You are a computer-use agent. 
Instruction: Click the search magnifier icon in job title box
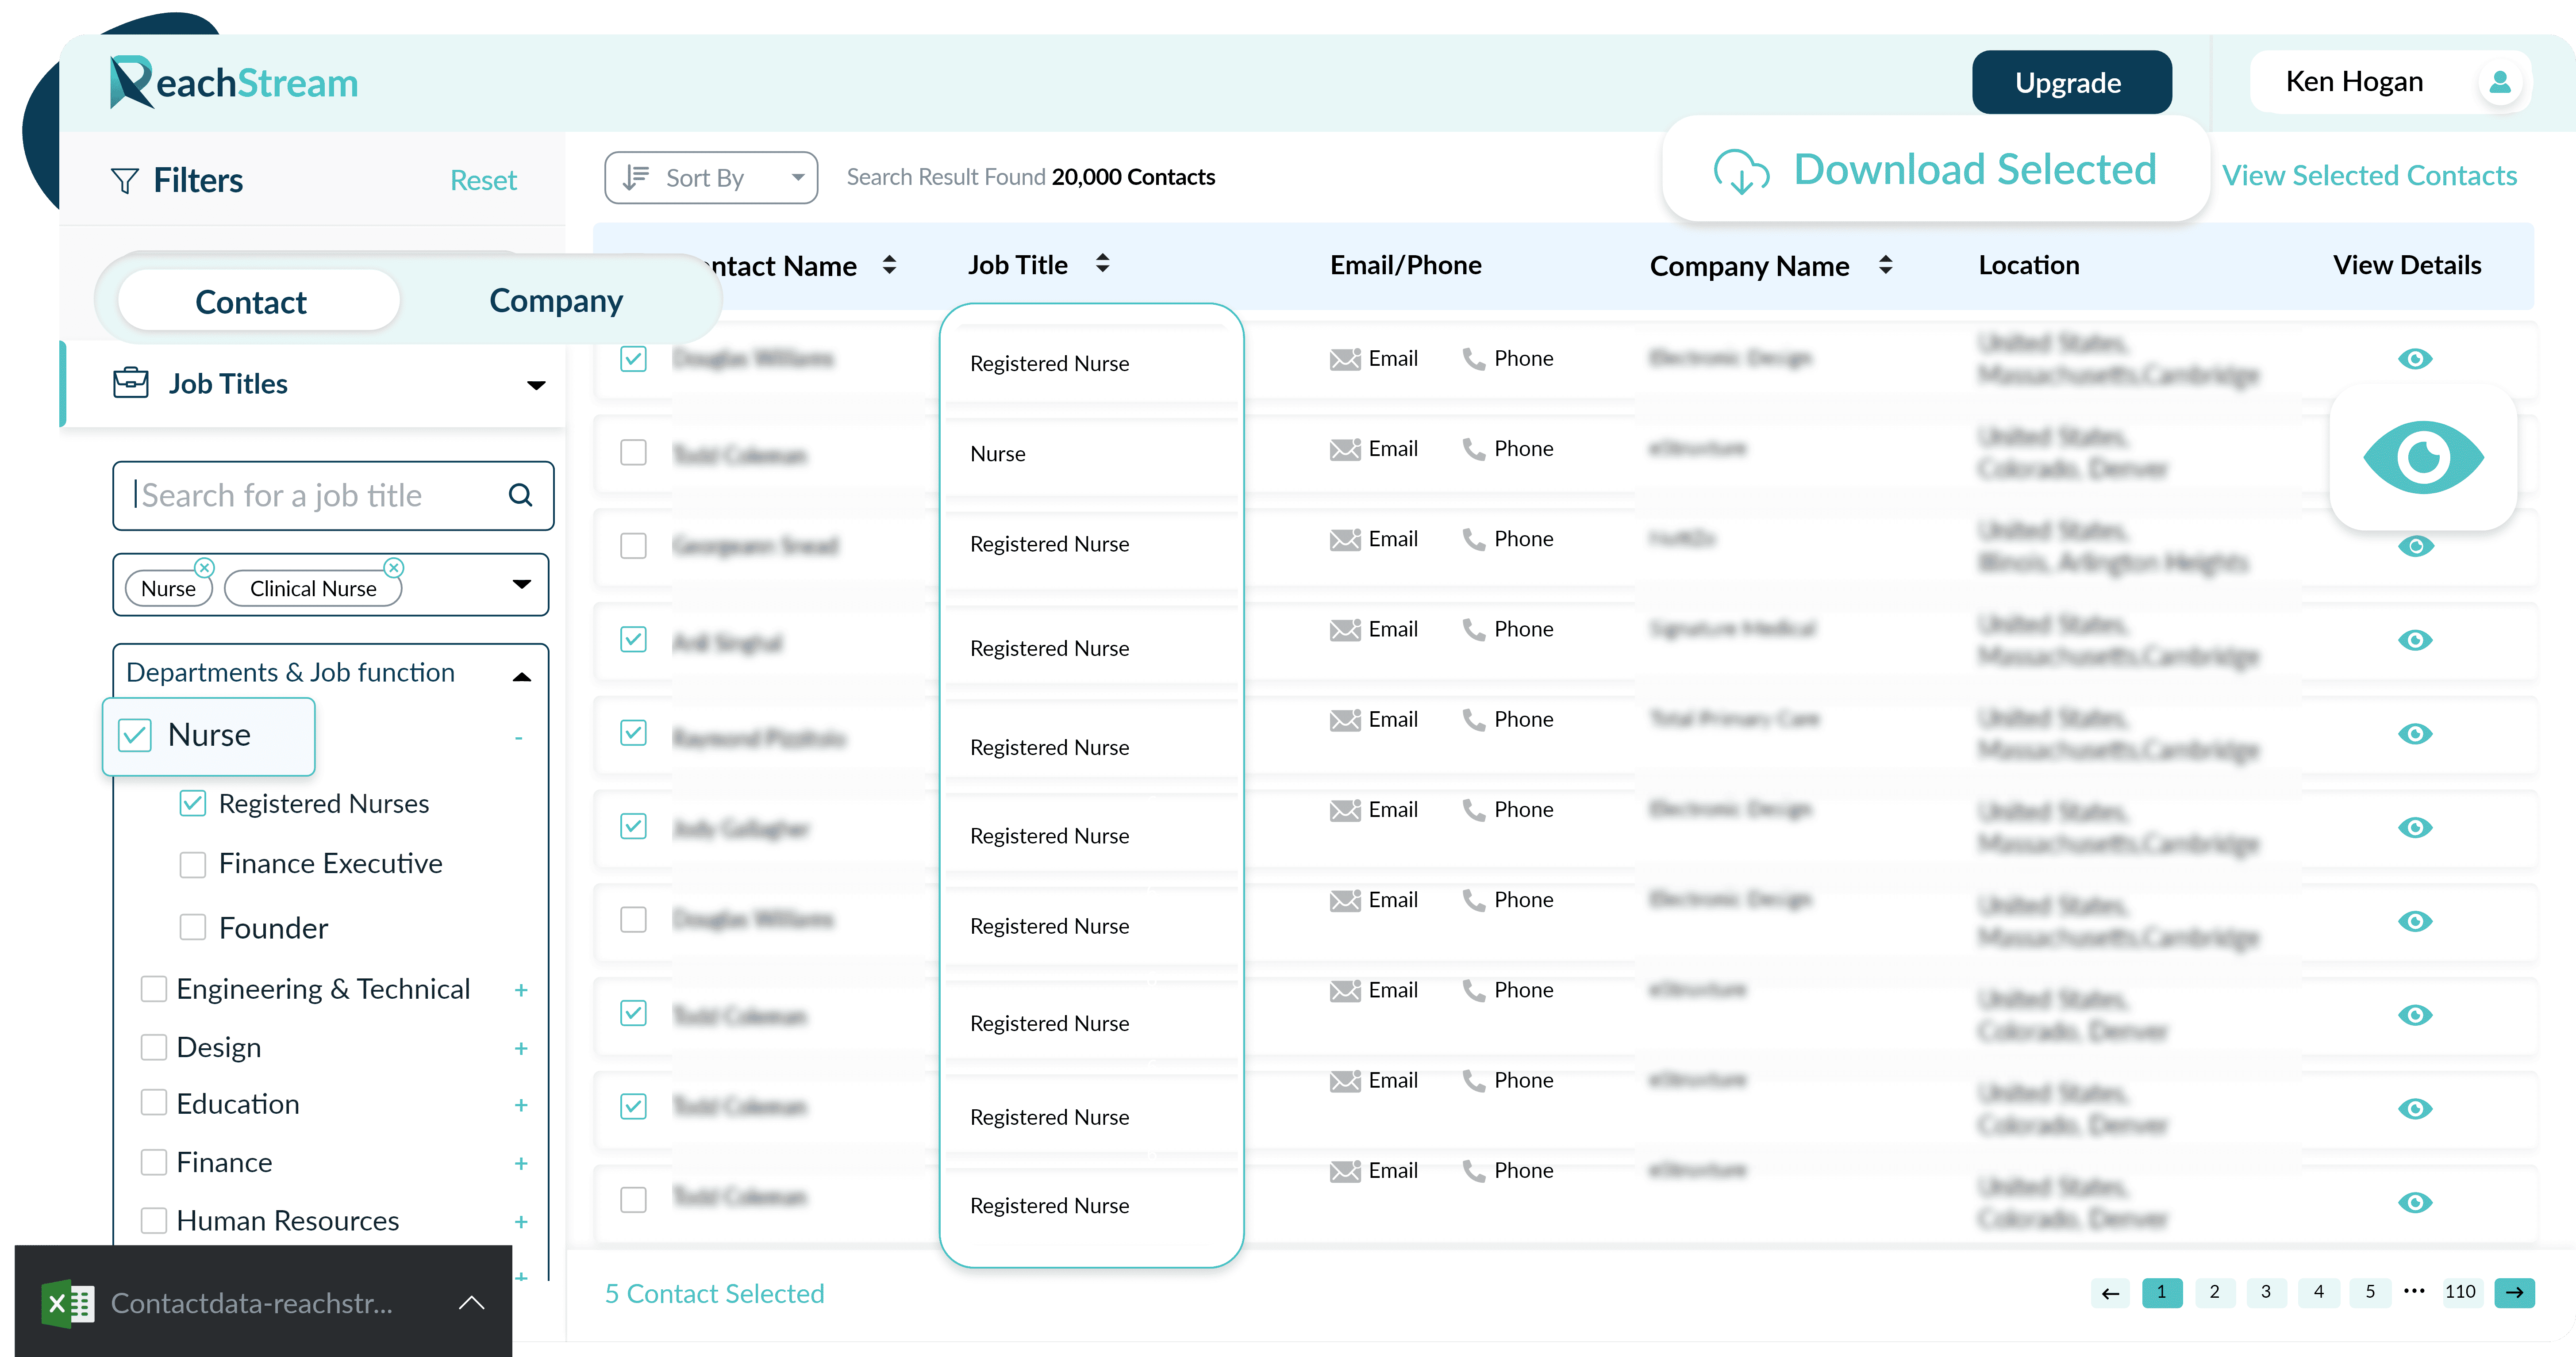coord(520,495)
